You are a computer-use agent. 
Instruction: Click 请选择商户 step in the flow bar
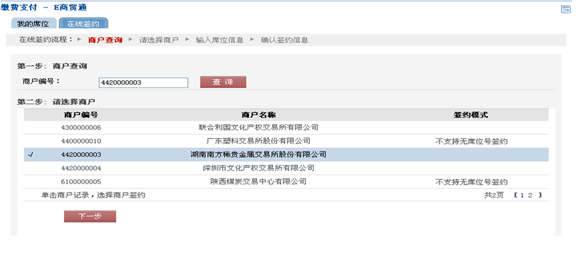[159, 40]
